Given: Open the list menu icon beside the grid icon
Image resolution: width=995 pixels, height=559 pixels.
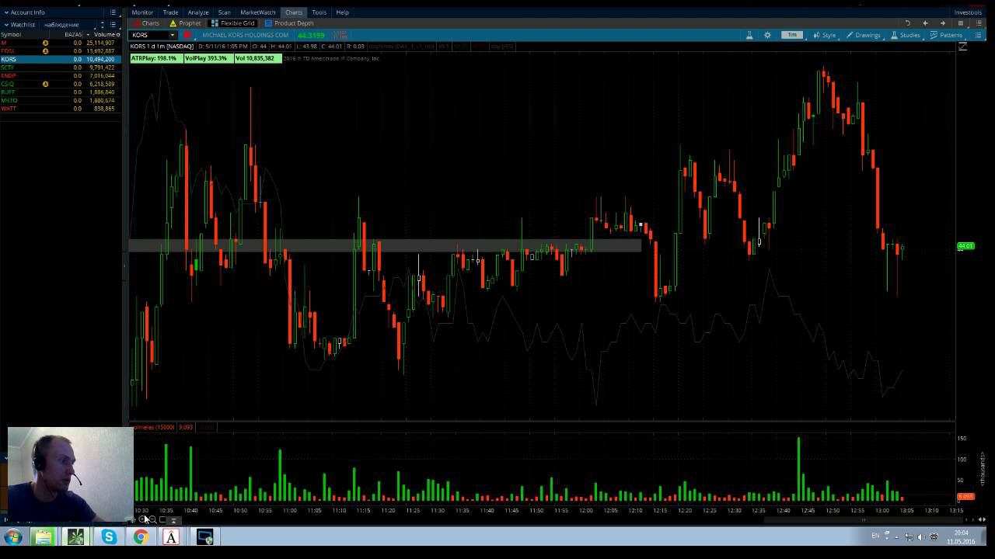Looking at the screenshot, I should click(x=978, y=23).
